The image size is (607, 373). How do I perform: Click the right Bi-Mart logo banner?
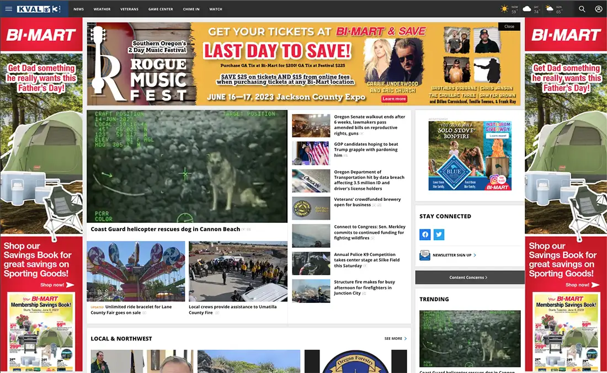click(566, 35)
